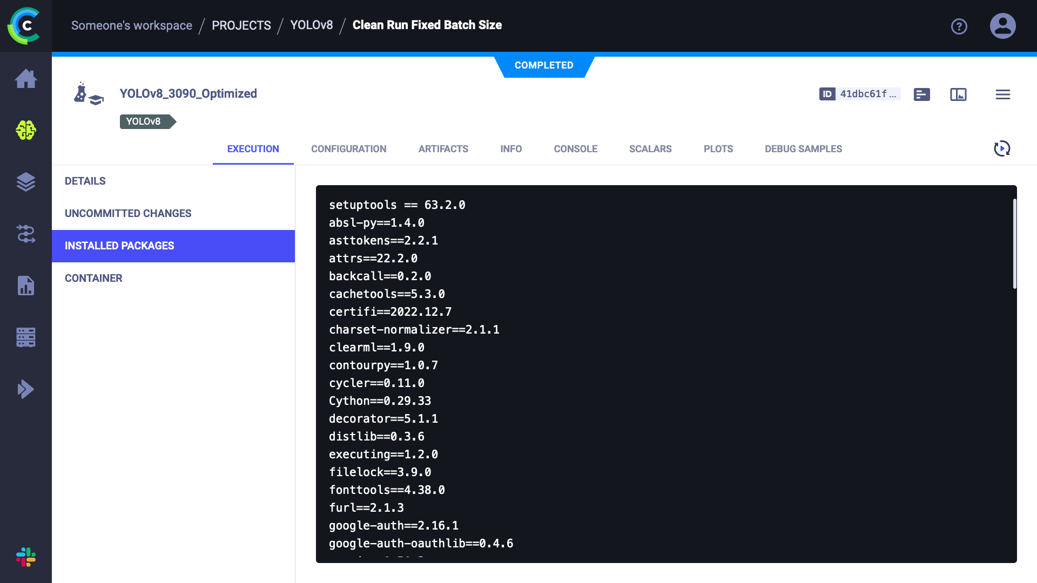Open the experiment hamburger menu

[1002, 94]
